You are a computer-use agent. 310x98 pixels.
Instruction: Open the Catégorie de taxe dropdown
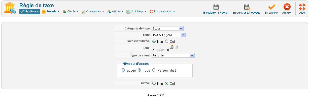point(167,28)
